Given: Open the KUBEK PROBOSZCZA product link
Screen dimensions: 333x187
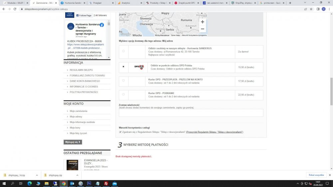Looking at the screenshot, I should click(86, 46).
